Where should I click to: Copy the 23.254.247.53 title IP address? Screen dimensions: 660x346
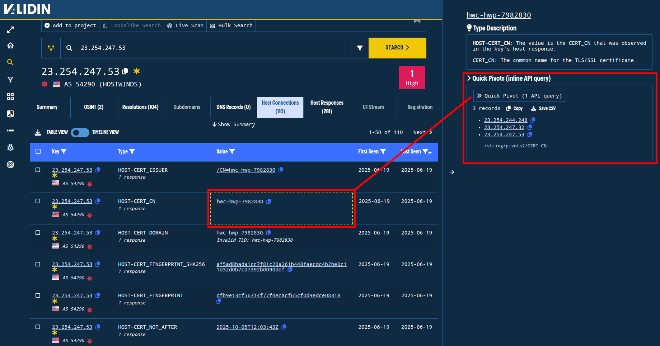125,71
